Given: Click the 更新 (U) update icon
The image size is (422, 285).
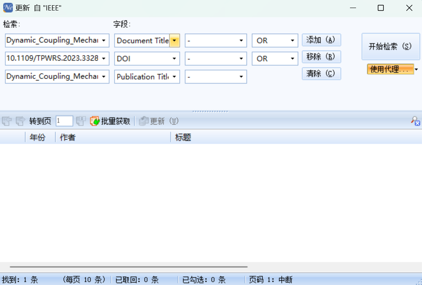Looking at the screenshot, I should (144, 121).
